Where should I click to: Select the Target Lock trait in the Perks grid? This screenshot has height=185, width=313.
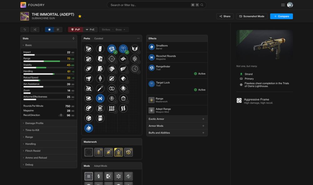click(123, 49)
